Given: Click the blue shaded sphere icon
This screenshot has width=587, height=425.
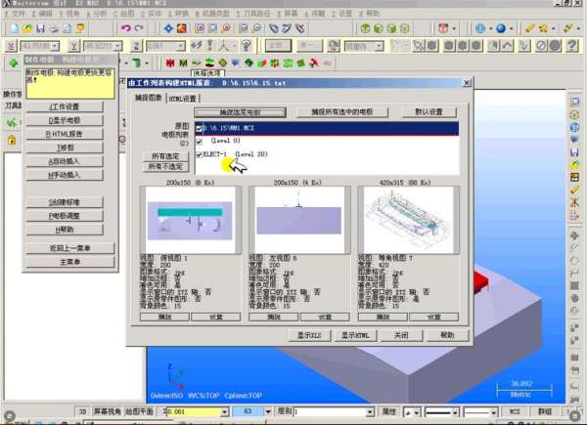Looking at the screenshot, I should (x=501, y=28).
